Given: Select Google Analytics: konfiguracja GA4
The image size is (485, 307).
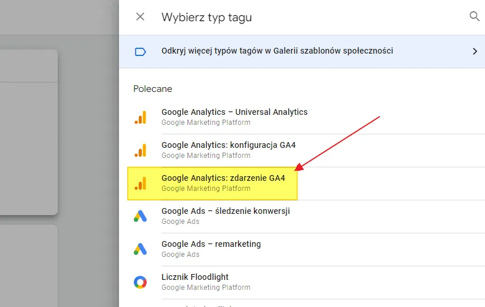Looking at the screenshot, I should click(x=229, y=145).
